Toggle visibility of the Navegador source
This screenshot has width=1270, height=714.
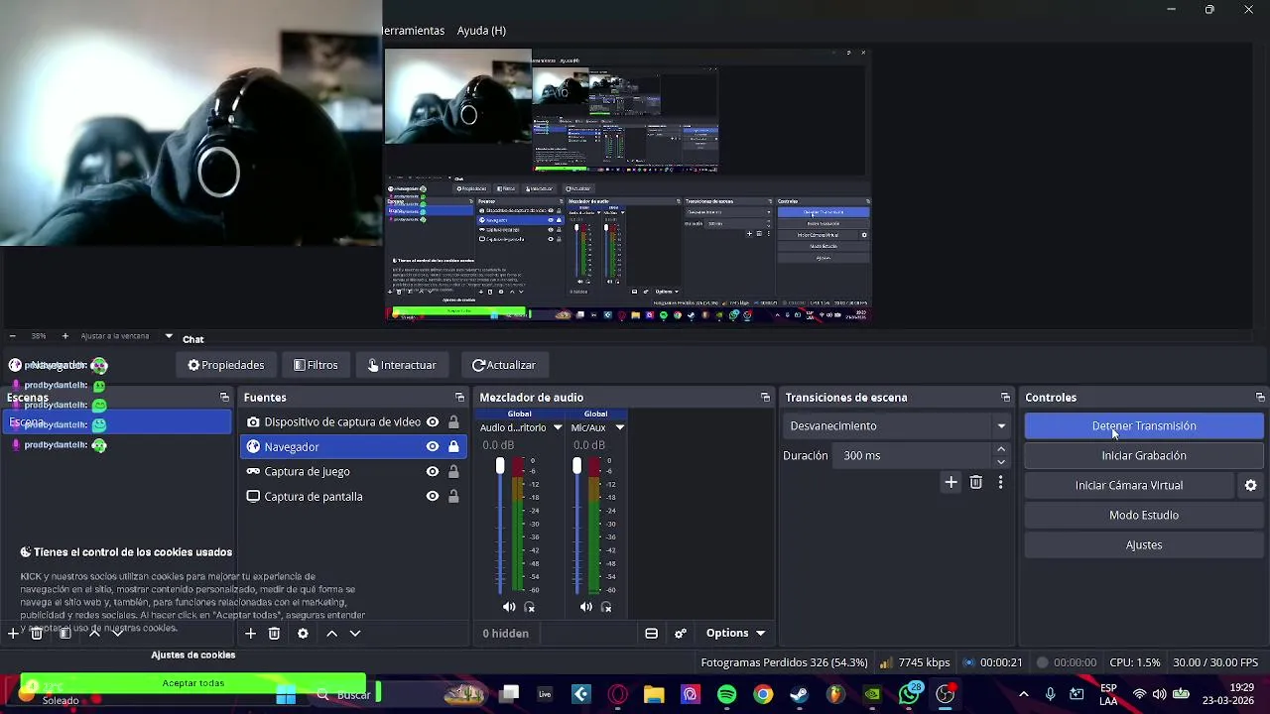pyautogui.click(x=433, y=446)
